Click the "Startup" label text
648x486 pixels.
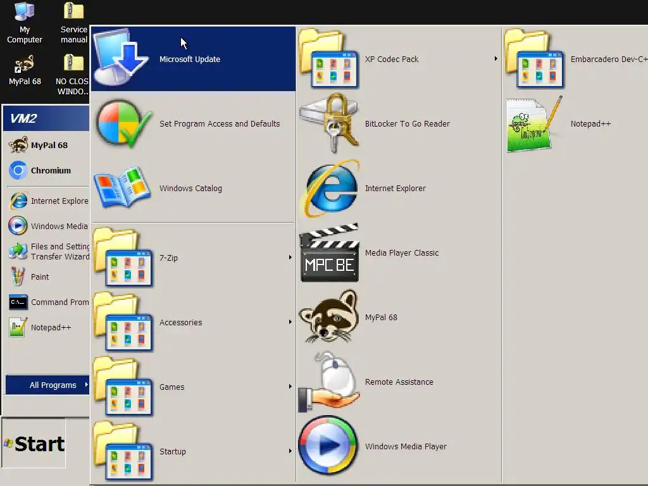click(x=173, y=451)
